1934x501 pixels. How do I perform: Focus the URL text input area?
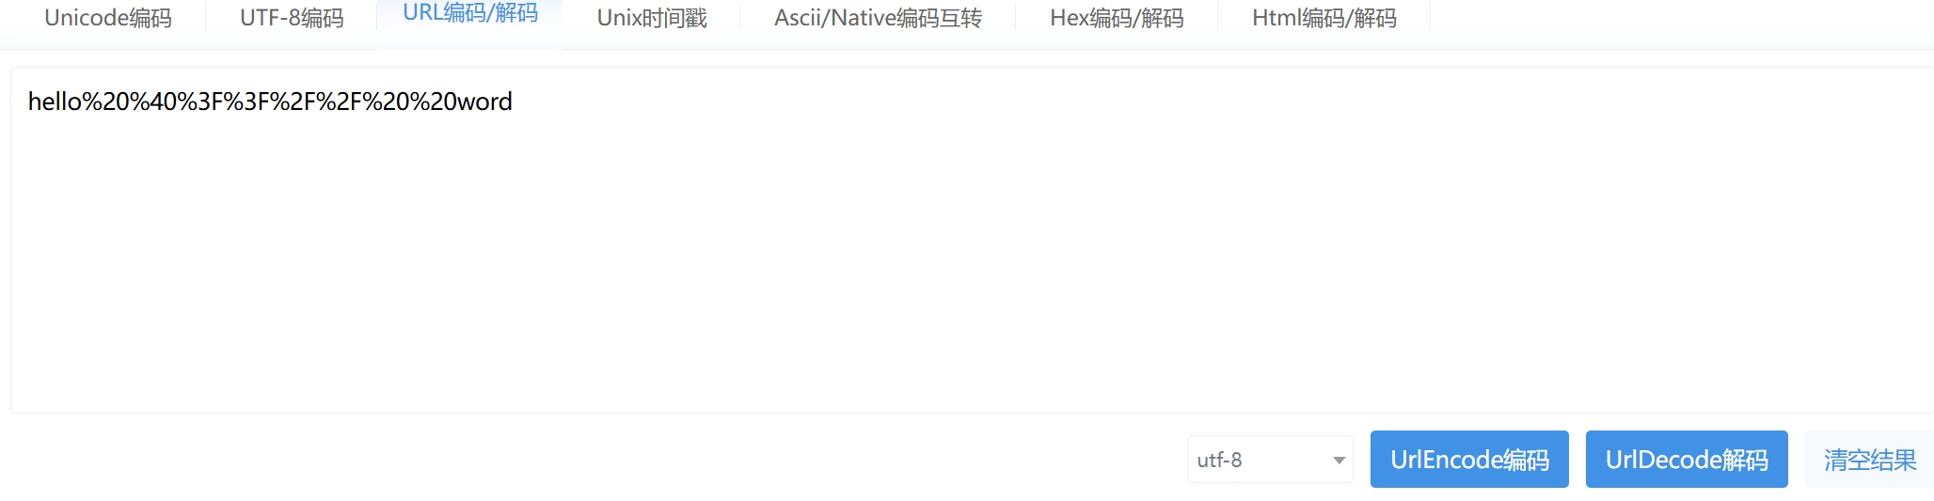coord(973,240)
